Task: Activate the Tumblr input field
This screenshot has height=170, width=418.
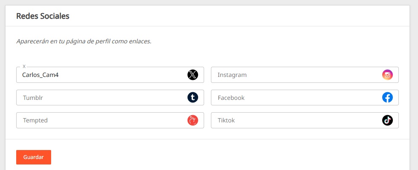Action: [x=110, y=98]
